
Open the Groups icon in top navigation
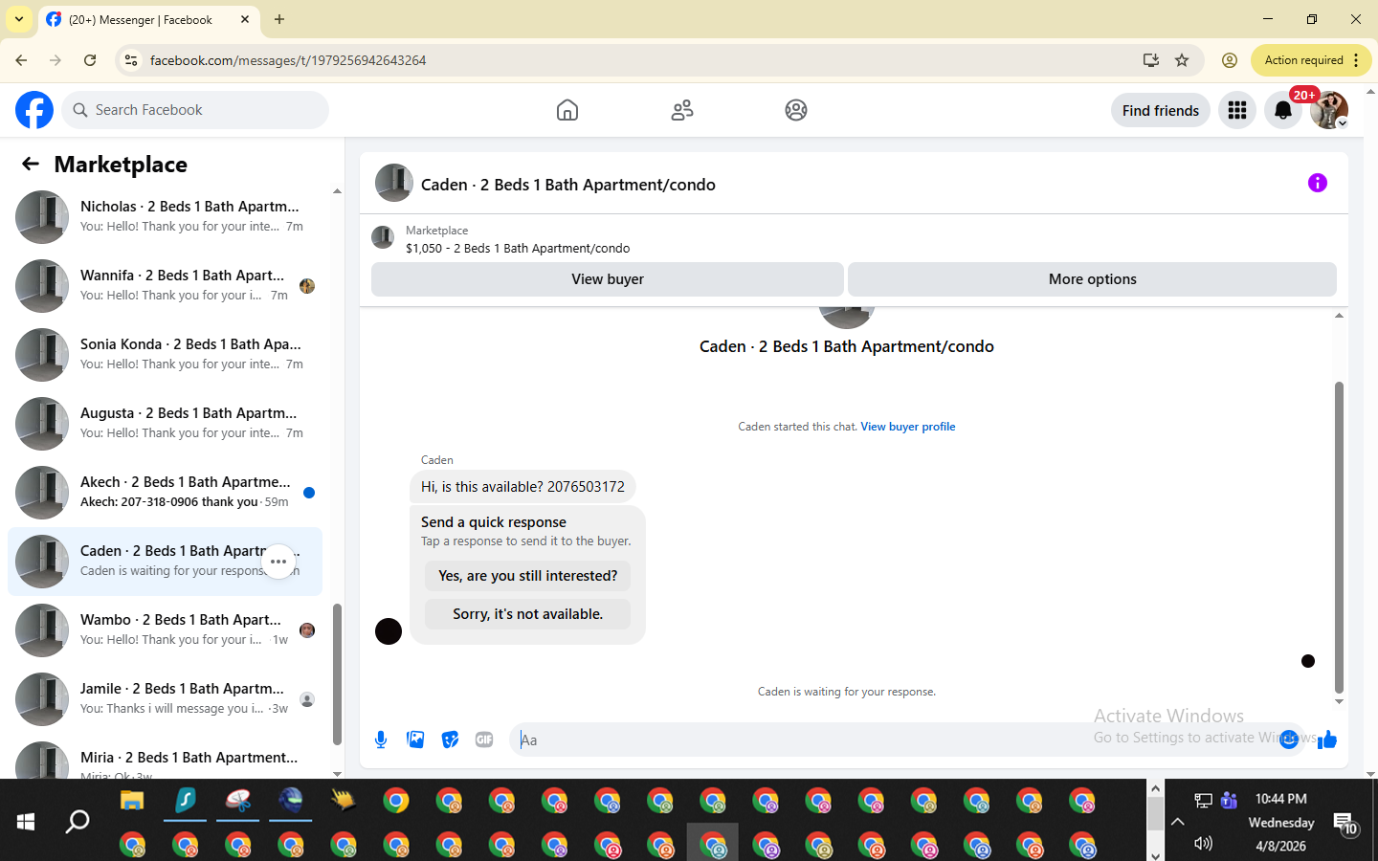click(x=796, y=110)
